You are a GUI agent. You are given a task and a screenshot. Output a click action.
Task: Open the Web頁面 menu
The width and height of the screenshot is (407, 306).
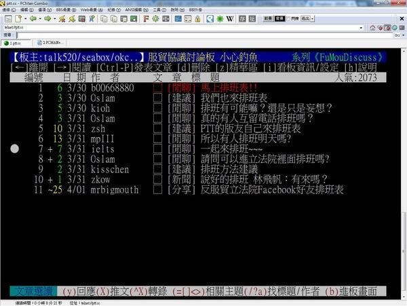92,9
